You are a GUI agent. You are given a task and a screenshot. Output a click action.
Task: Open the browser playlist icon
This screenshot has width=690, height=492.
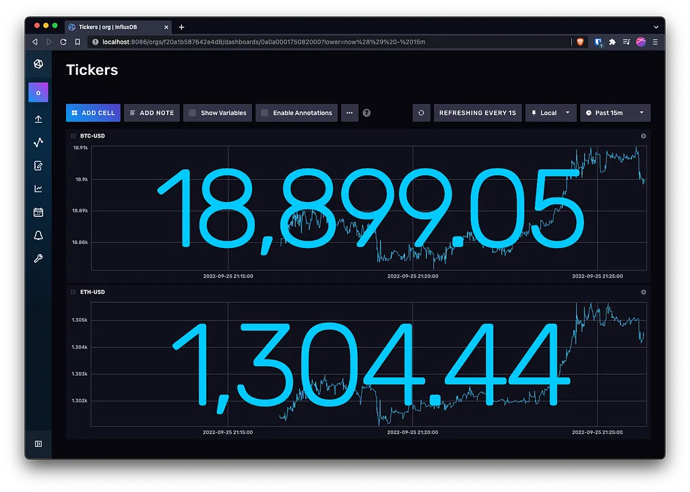tap(626, 42)
